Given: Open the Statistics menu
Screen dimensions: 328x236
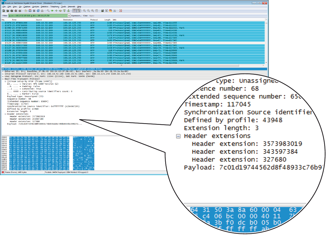Looking at the screenshot, I should coord(45,6).
